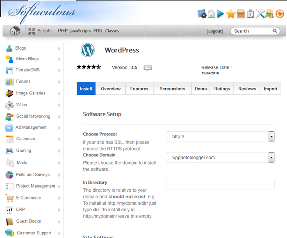Expand the Forums category arrow

(59, 82)
